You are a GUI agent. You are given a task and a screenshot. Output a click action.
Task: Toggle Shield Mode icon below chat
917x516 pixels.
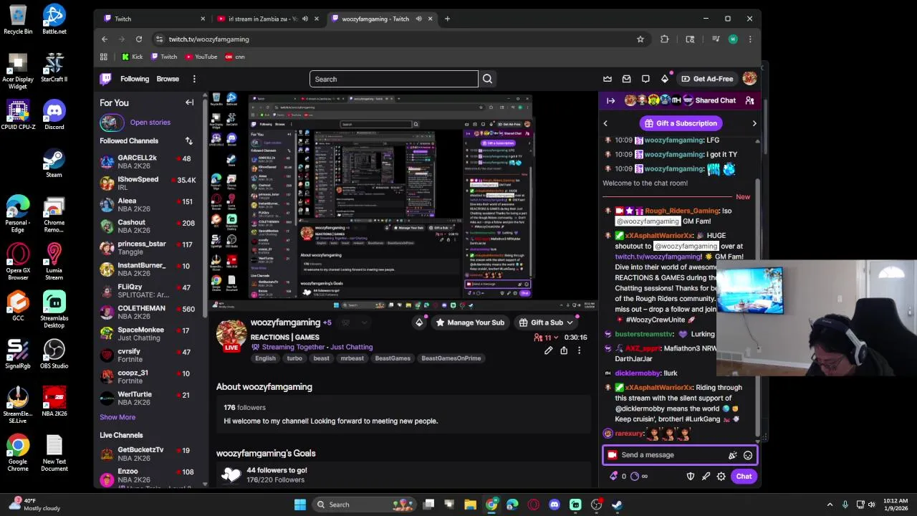(691, 477)
